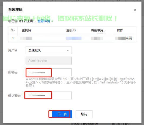The width and height of the screenshot is (144, 125).
Task: Select the 主机ID column header
Action: [71, 30]
